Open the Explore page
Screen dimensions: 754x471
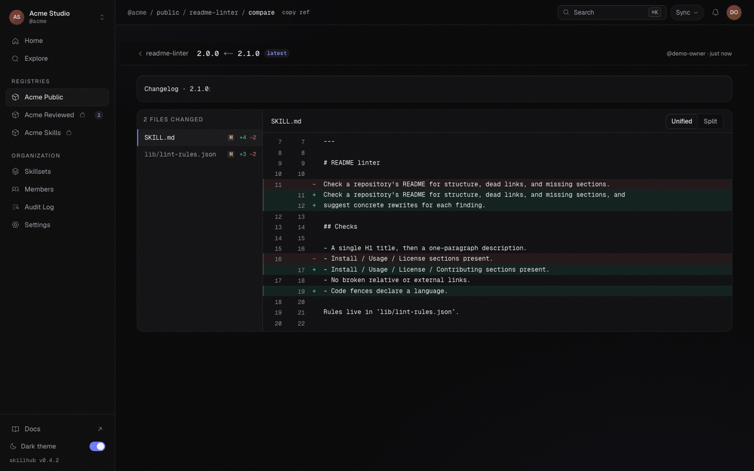pos(57,58)
